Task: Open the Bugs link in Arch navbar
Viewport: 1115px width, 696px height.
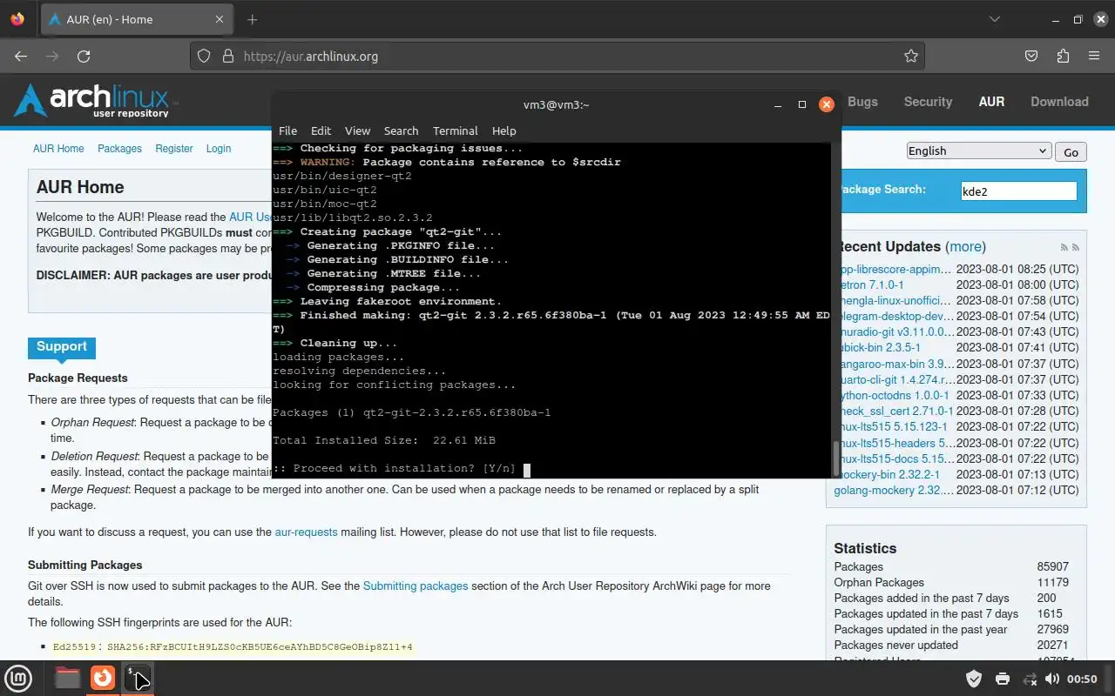Action: pos(862,102)
